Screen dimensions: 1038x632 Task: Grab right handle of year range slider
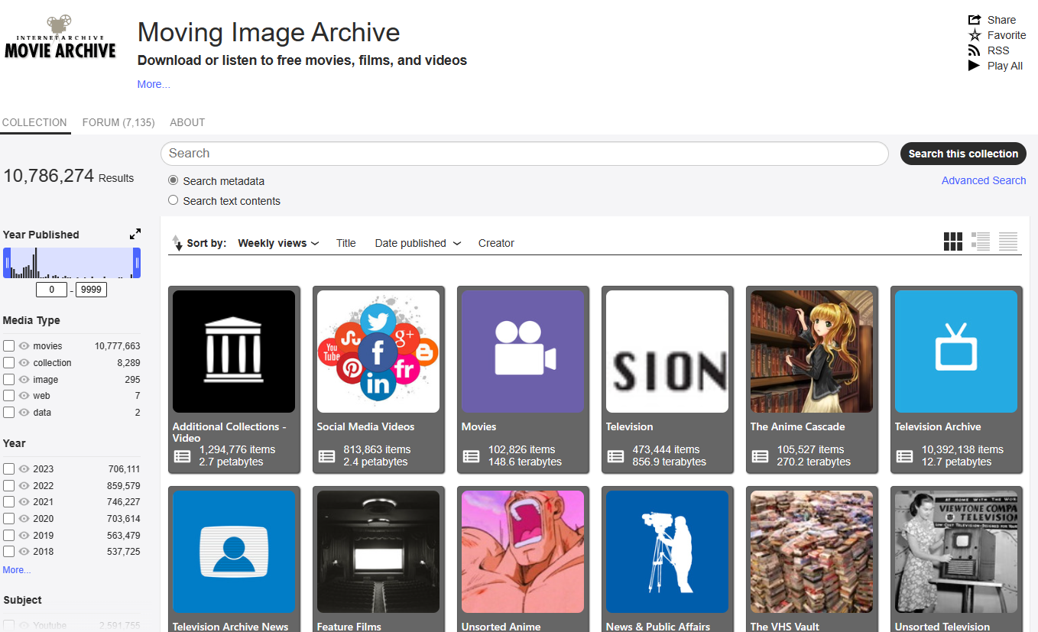pos(137,263)
